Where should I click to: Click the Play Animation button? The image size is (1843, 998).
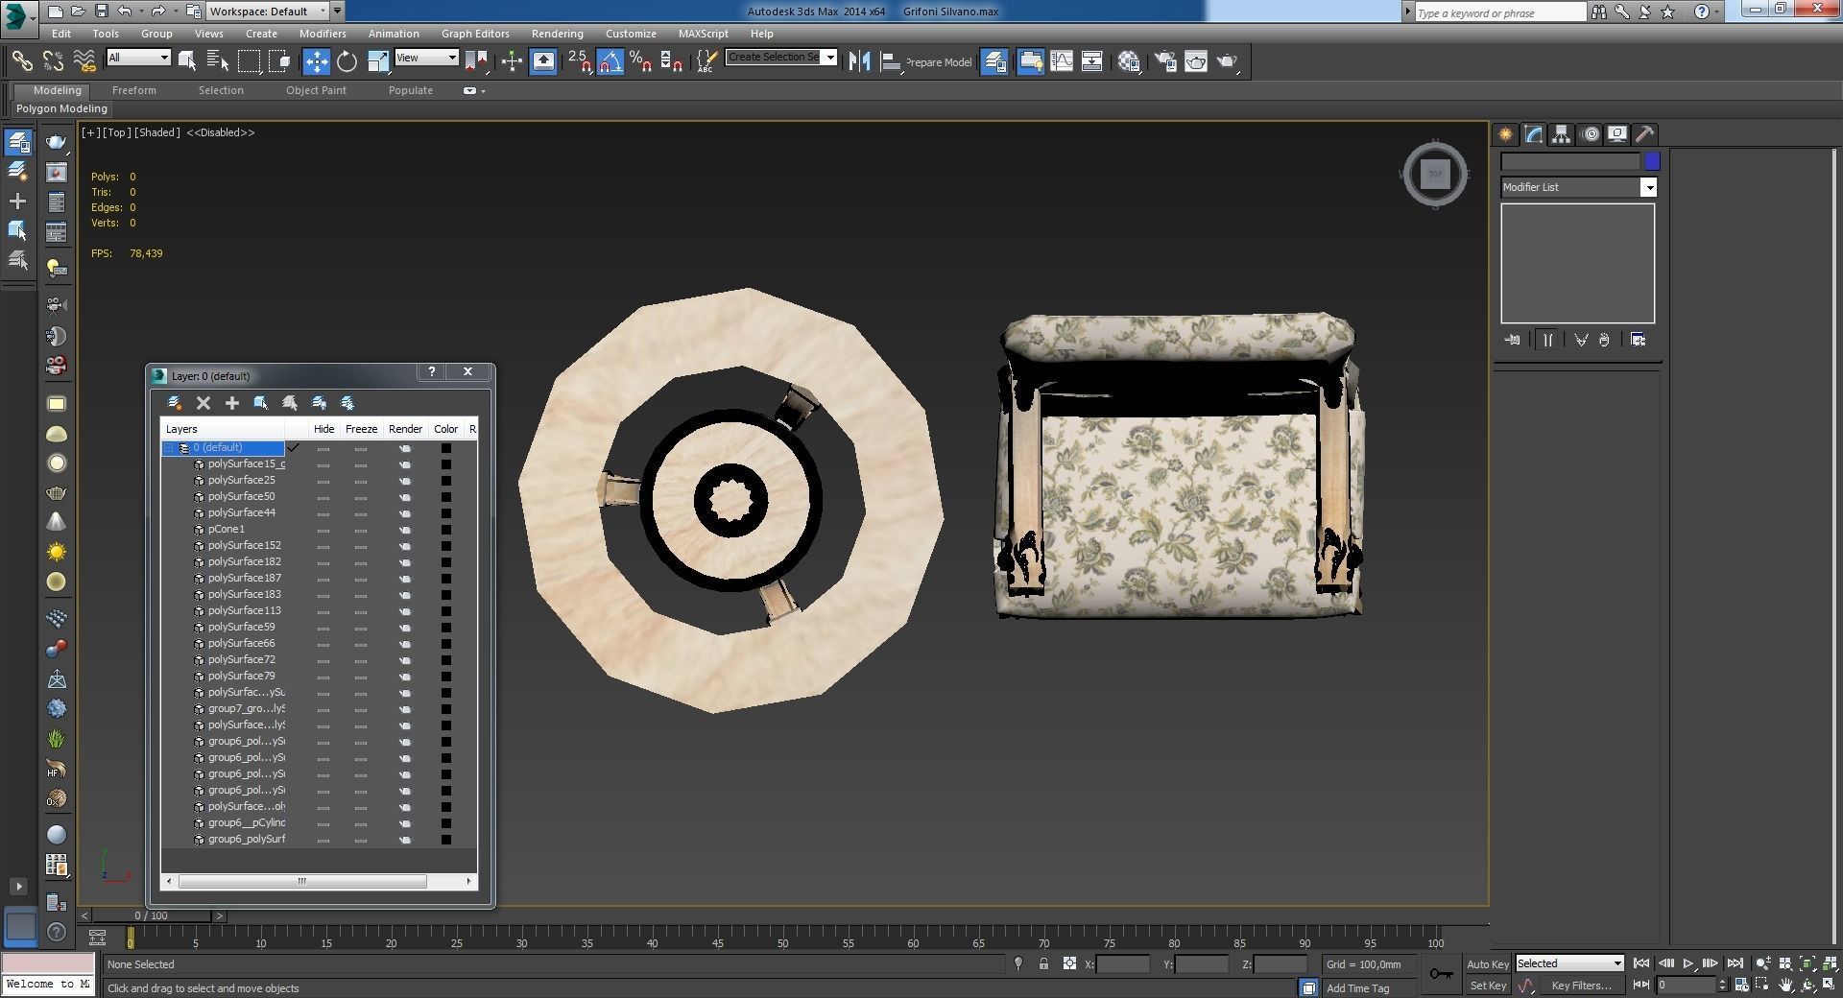(x=1687, y=963)
